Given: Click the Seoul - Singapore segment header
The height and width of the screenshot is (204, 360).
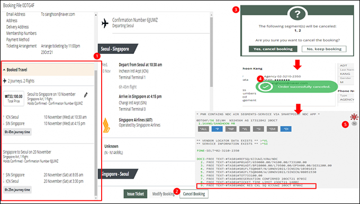Looking at the screenshot, I should point(118,49).
